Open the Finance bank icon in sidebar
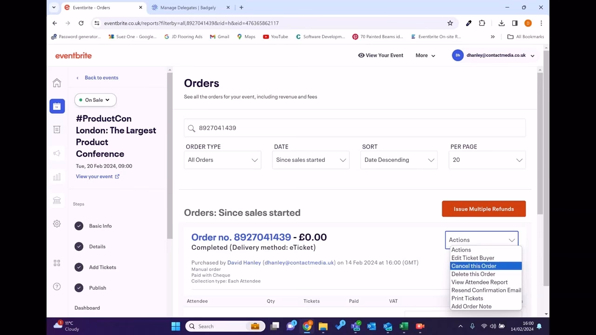The image size is (596, 335). [57, 200]
